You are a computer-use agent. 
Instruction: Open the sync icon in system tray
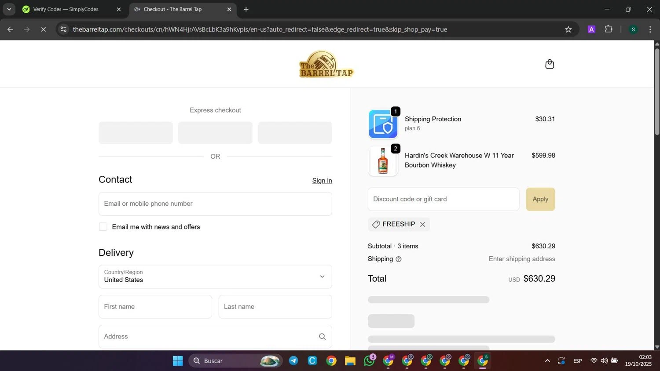(561, 361)
